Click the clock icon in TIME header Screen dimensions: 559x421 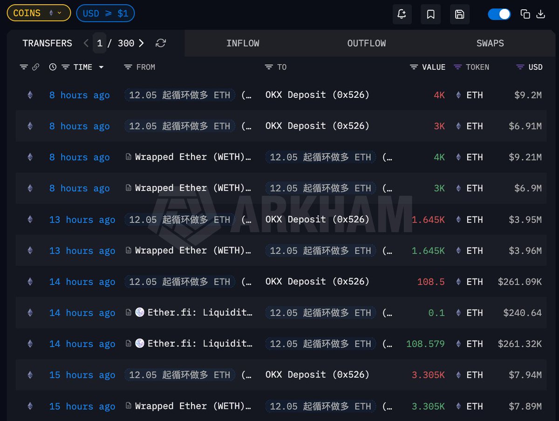pyautogui.click(x=53, y=67)
